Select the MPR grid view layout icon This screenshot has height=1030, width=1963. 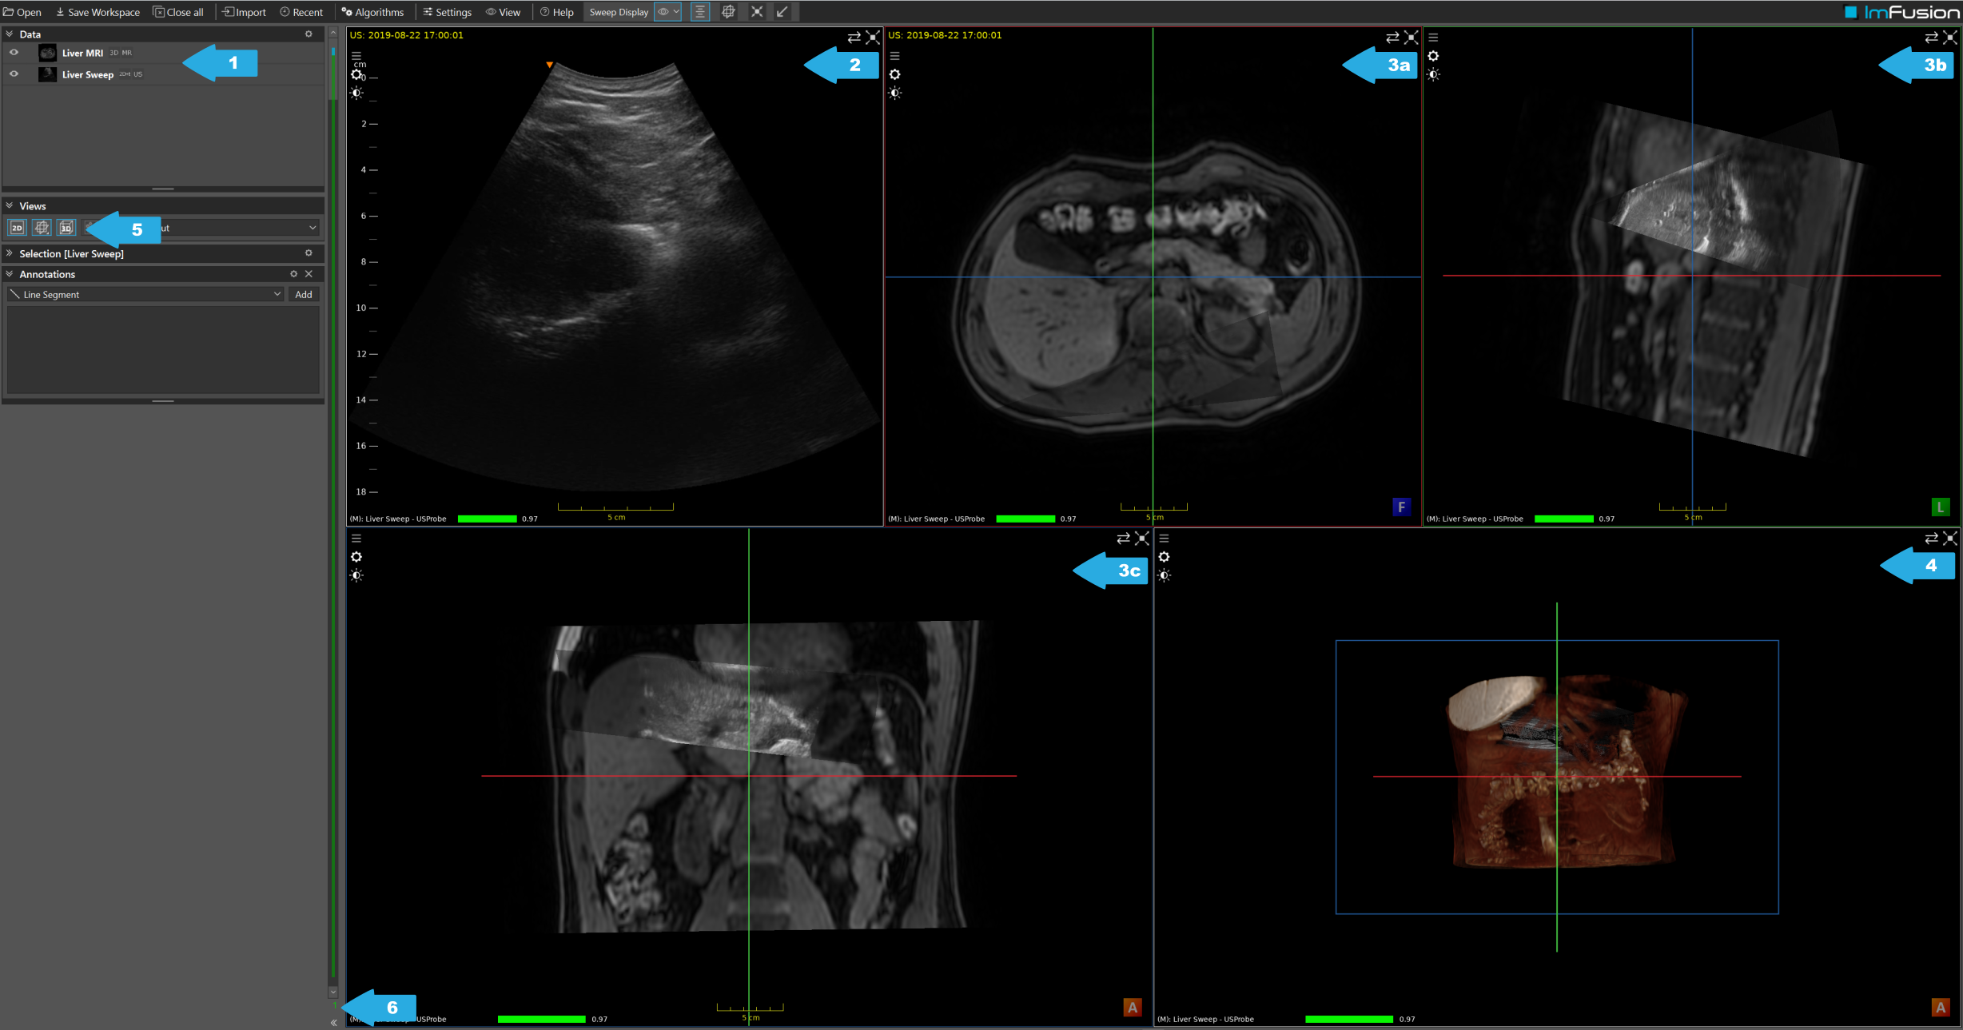click(x=42, y=227)
